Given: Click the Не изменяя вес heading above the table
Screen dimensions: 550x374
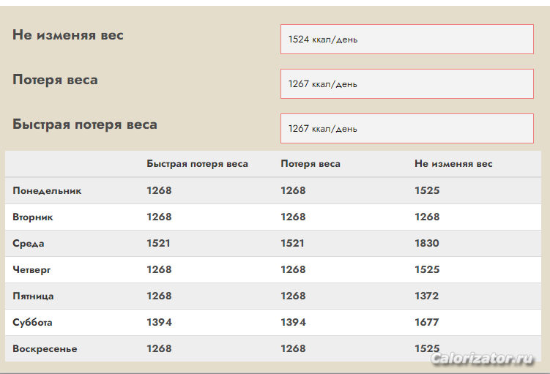Looking at the screenshot, I should (x=68, y=35).
